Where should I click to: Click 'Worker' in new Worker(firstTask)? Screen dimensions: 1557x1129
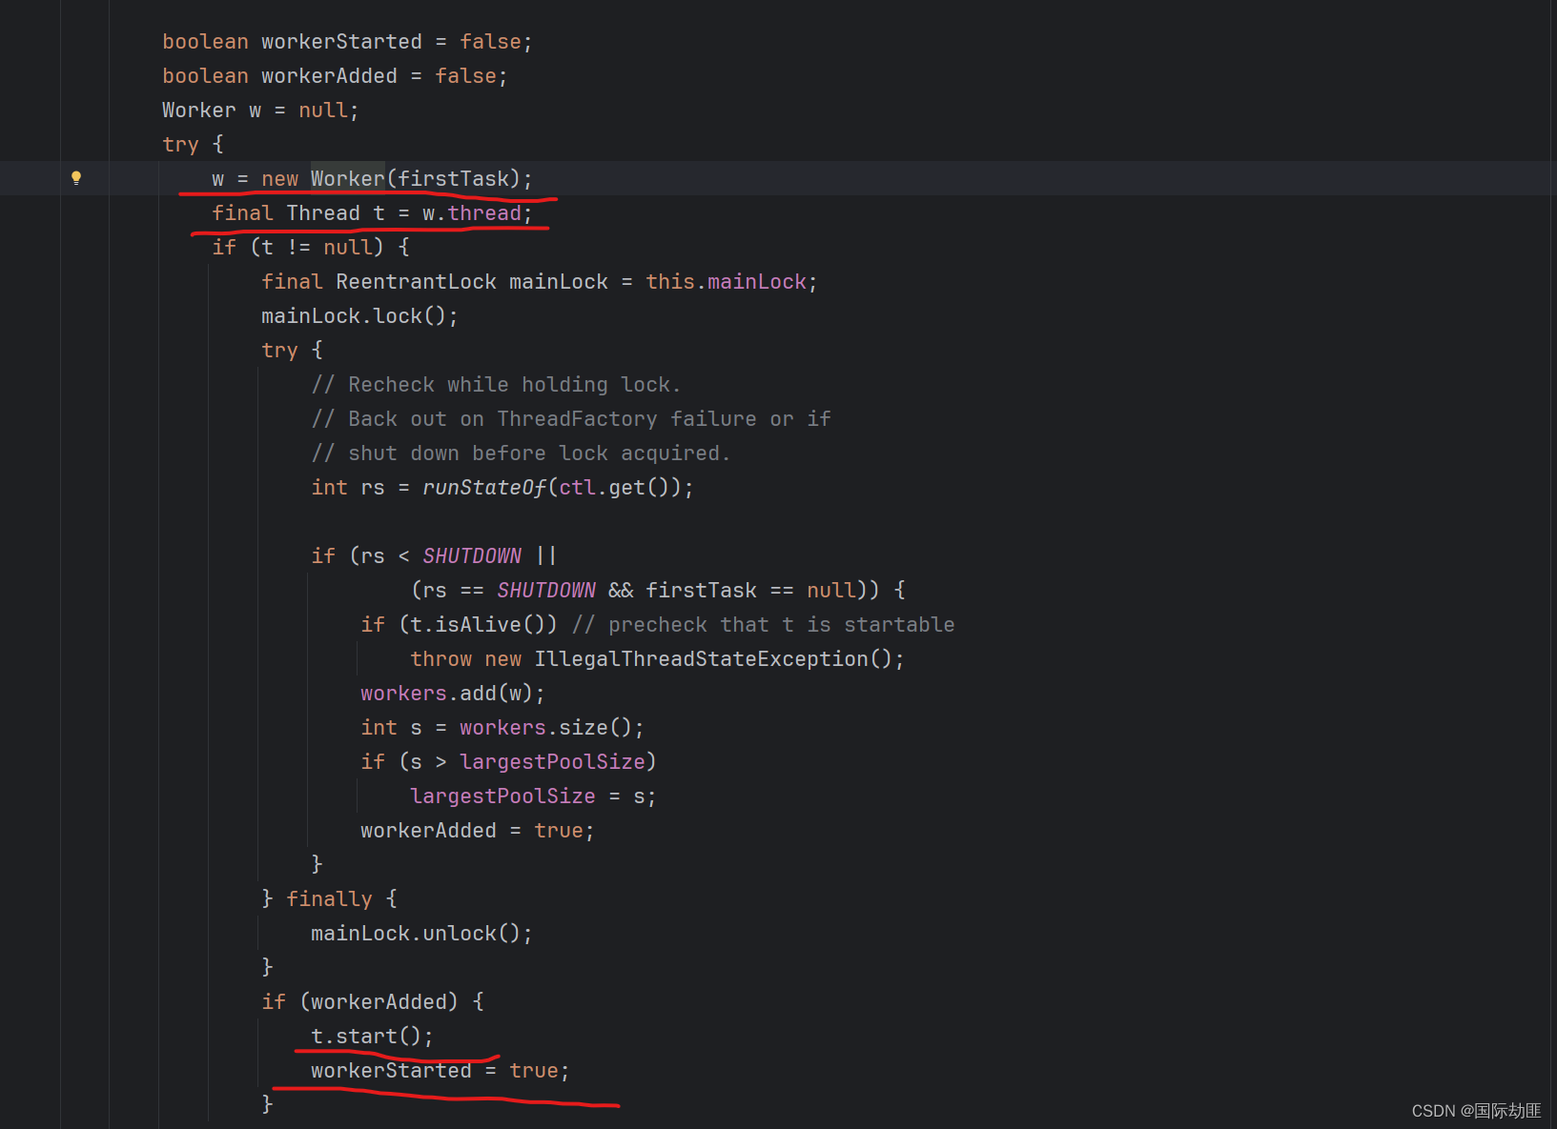coord(347,179)
